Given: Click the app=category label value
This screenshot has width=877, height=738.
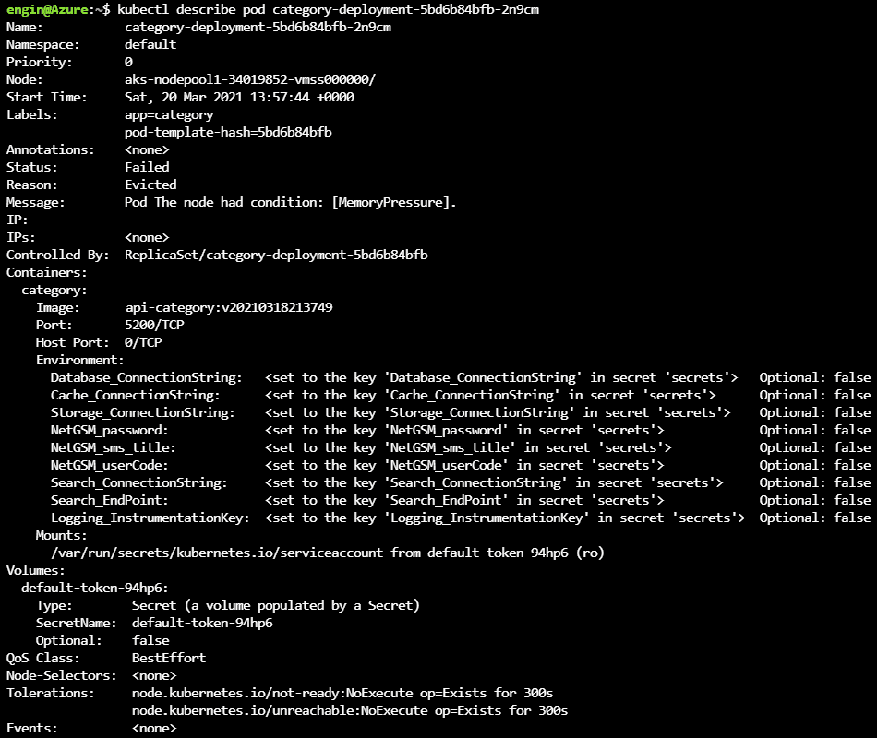Looking at the screenshot, I should click(169, 114).
